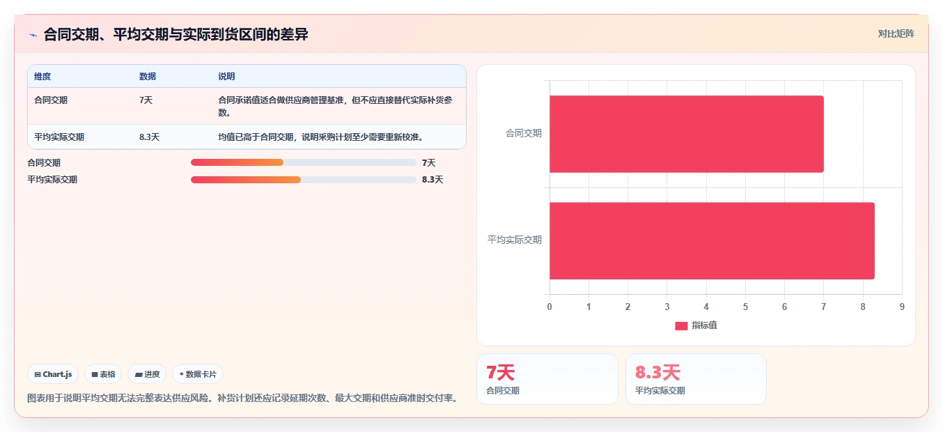The height and width of the screenshot is (432, 943).
Task: Click the x-axis tick label 5
Action: 745,307
